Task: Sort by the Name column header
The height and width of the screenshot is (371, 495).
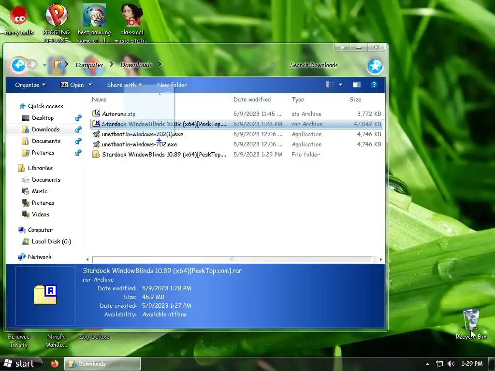Action: 99,100
